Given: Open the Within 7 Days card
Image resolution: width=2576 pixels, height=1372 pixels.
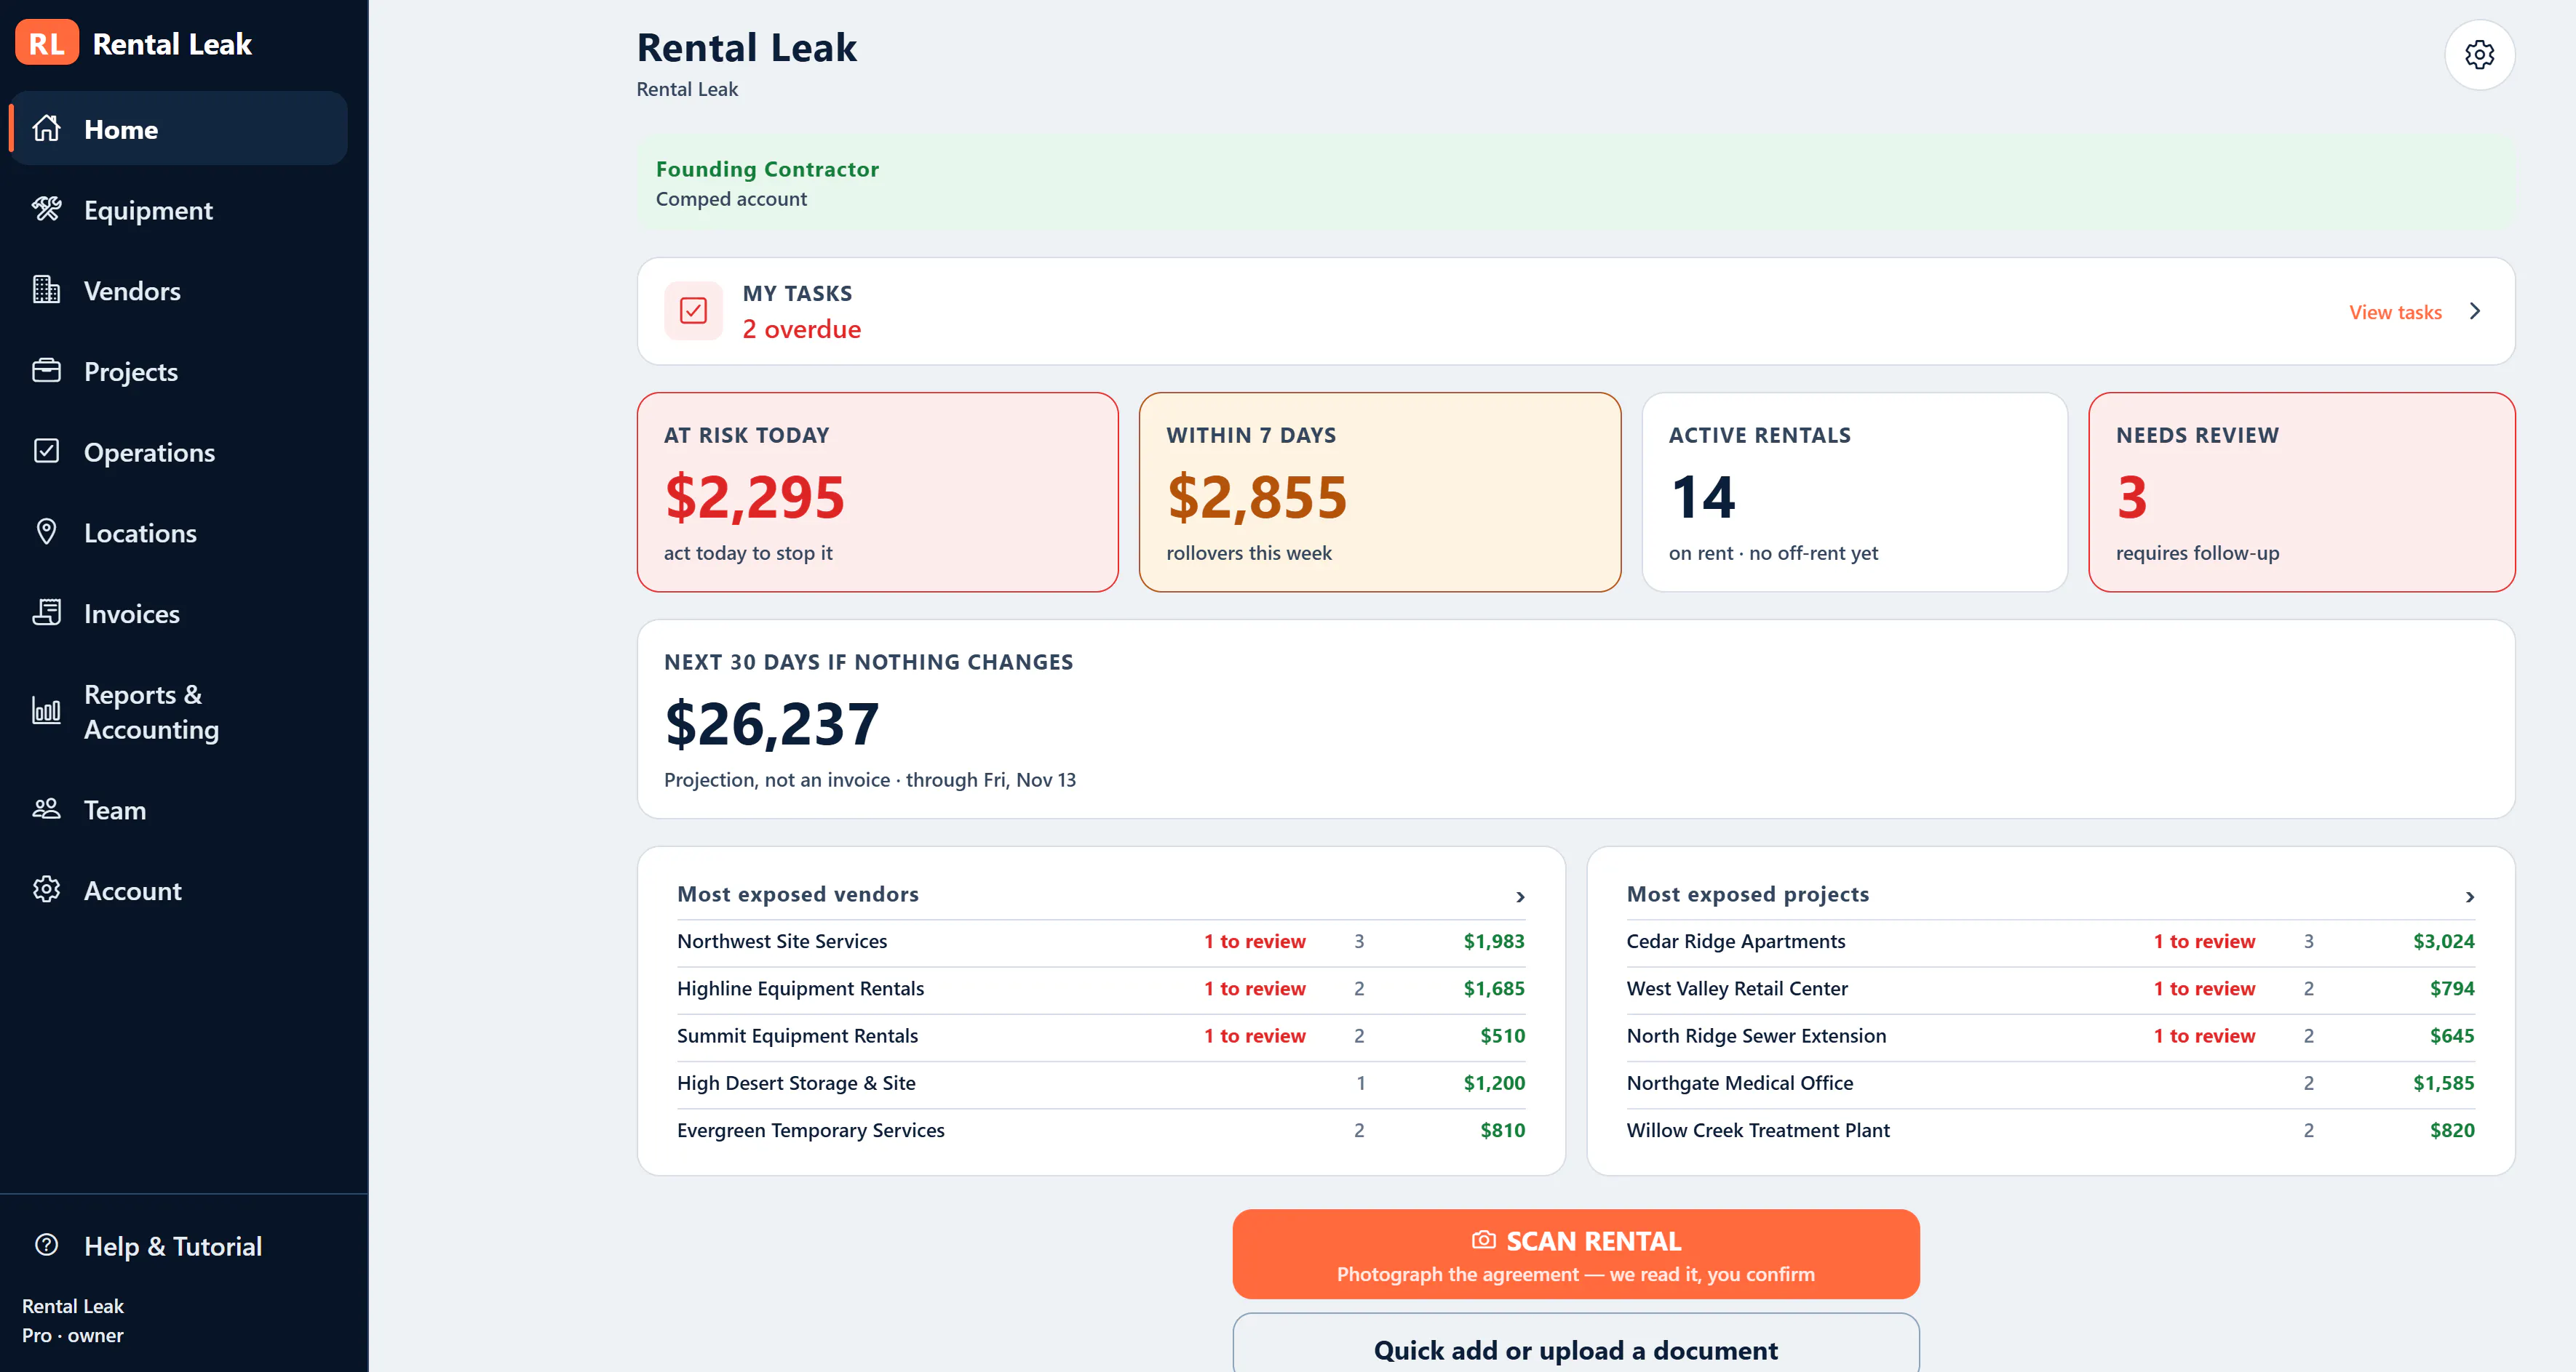Looking at the screenshot, I should [1379, 492].
